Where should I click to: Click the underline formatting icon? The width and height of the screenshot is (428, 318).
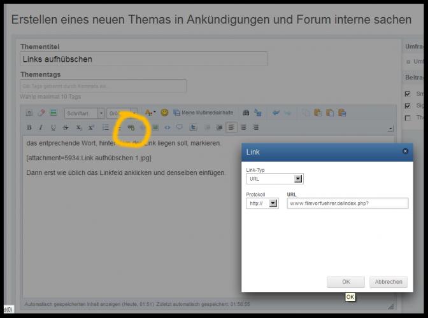[x=53, y=128]
